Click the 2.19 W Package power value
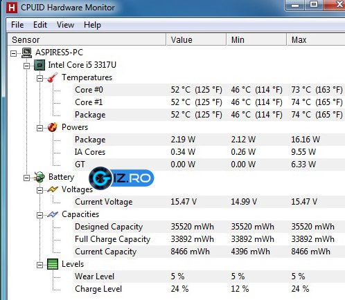345x300 pixels. click(x=183, y=140)
